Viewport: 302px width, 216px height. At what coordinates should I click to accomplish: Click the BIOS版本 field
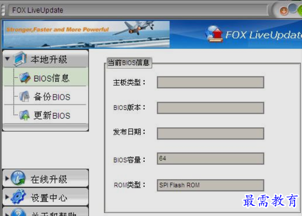click(x=211, y=108)
